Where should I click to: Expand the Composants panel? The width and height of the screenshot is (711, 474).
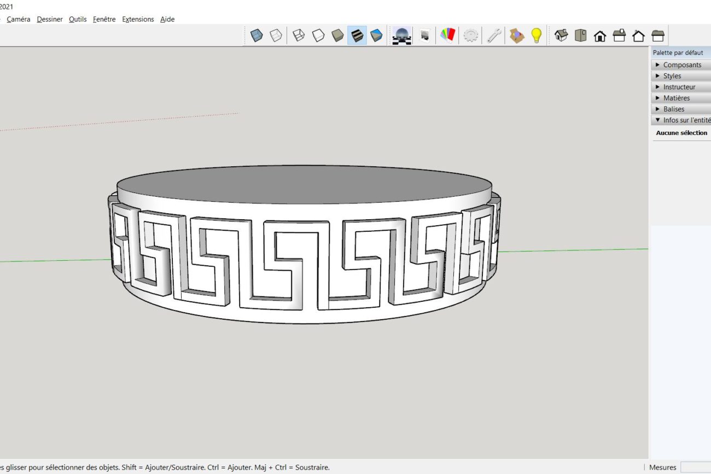pos(681,65)
